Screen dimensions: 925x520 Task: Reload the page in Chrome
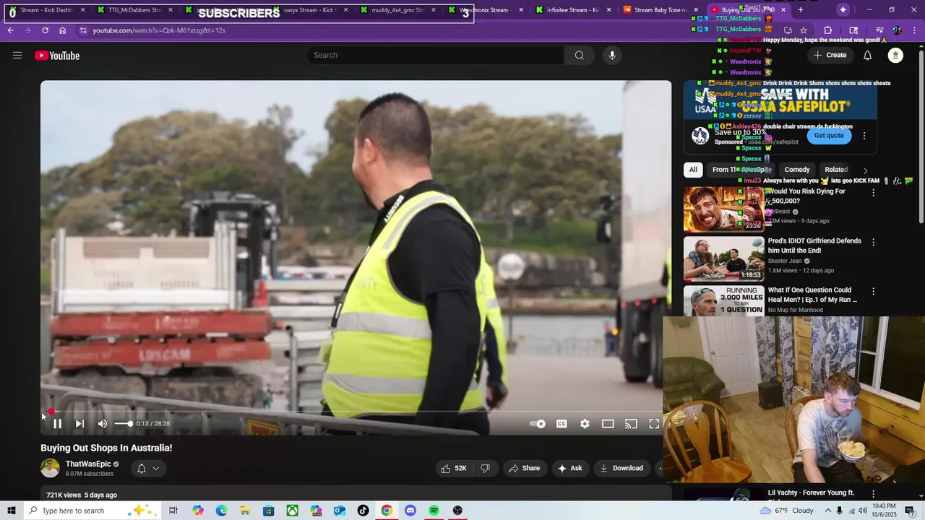(x=45, y=30)
